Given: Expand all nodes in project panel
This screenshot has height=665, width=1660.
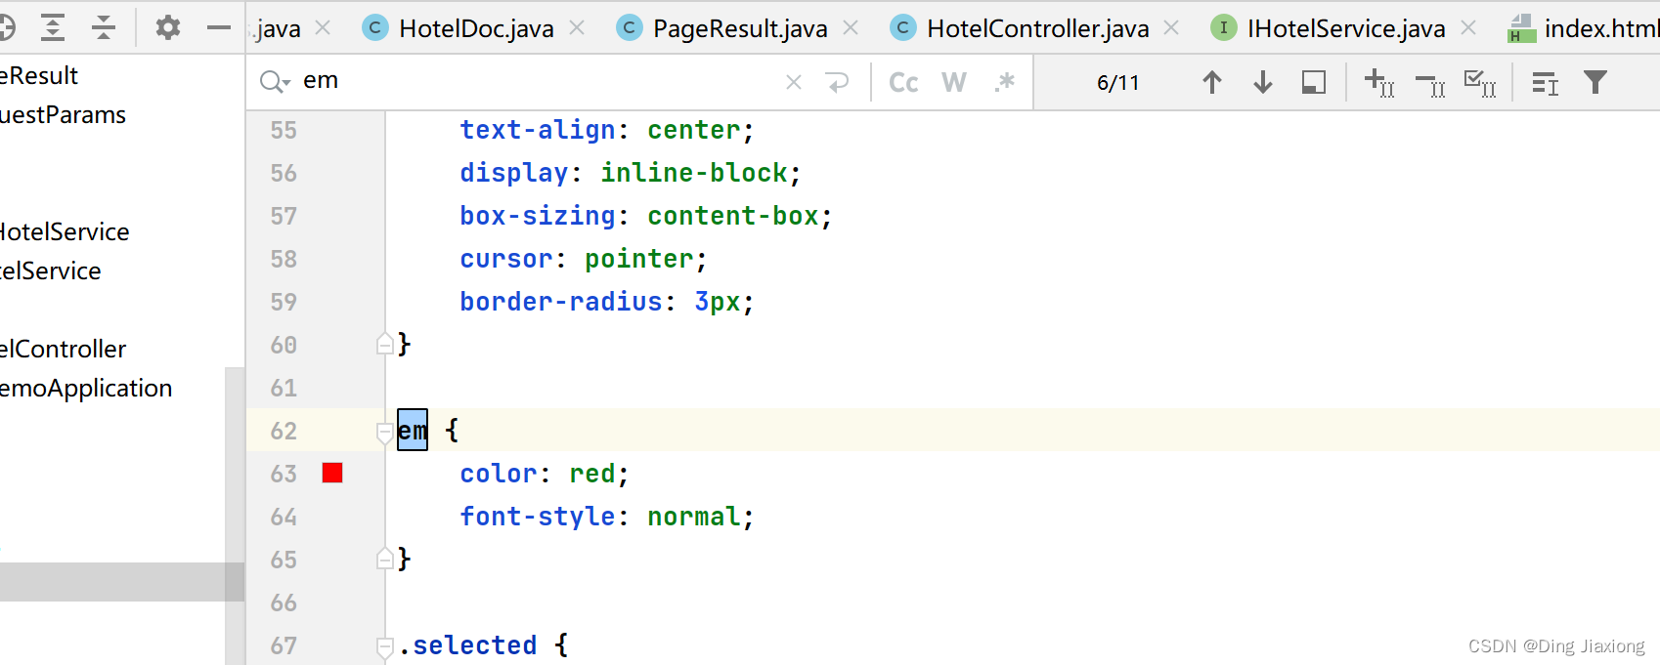Looking at the screenshot, I should click(x=53, y=27).
